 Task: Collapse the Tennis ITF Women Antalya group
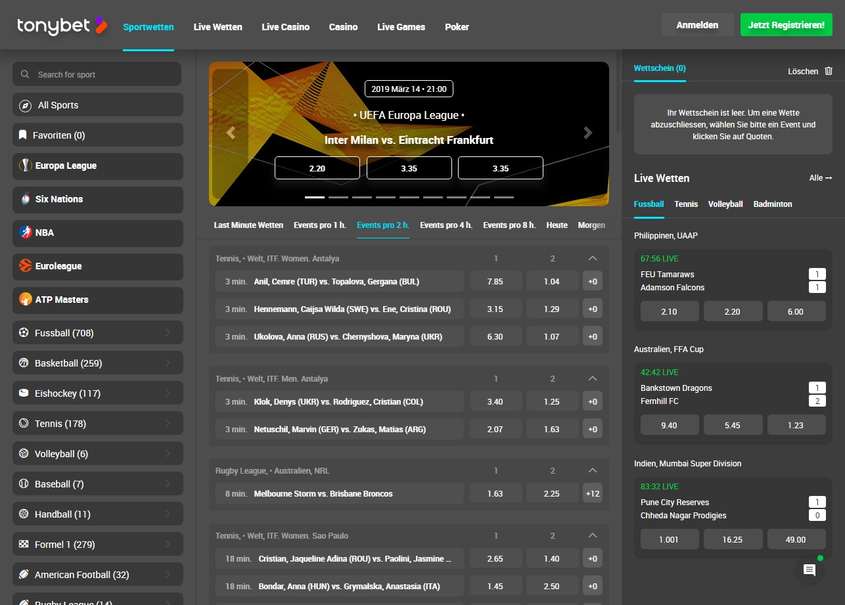[x=592, y=258]
